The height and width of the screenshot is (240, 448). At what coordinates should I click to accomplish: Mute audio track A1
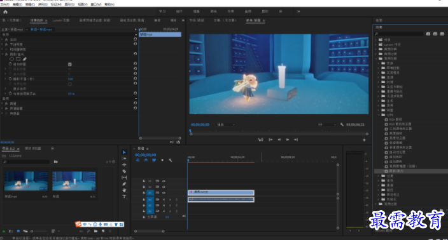164,199
